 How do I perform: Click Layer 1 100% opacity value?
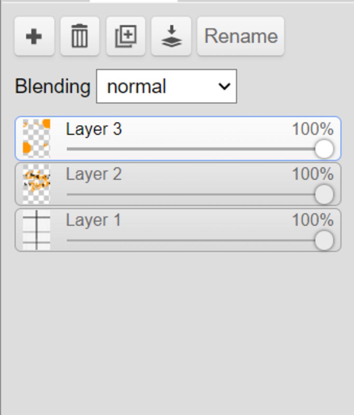pos(313,220)
